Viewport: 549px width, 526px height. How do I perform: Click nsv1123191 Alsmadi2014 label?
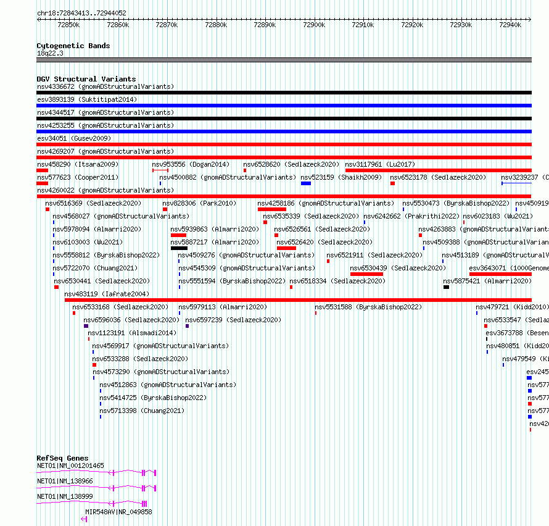(x=132, y=333)
